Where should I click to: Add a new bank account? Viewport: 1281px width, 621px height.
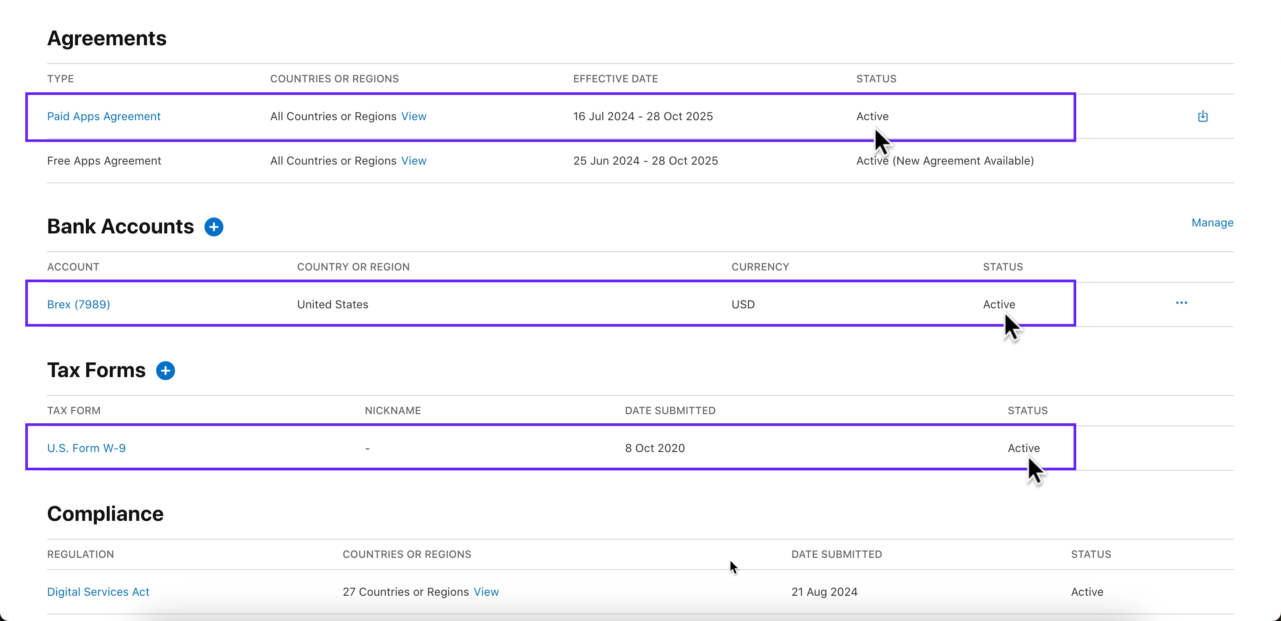point(214,227)
